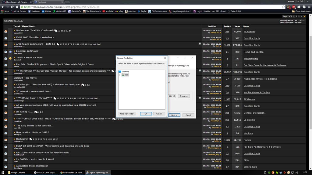Close the Browse For Folder dialog
Viewport: 312px width, 175px height.
165,58
